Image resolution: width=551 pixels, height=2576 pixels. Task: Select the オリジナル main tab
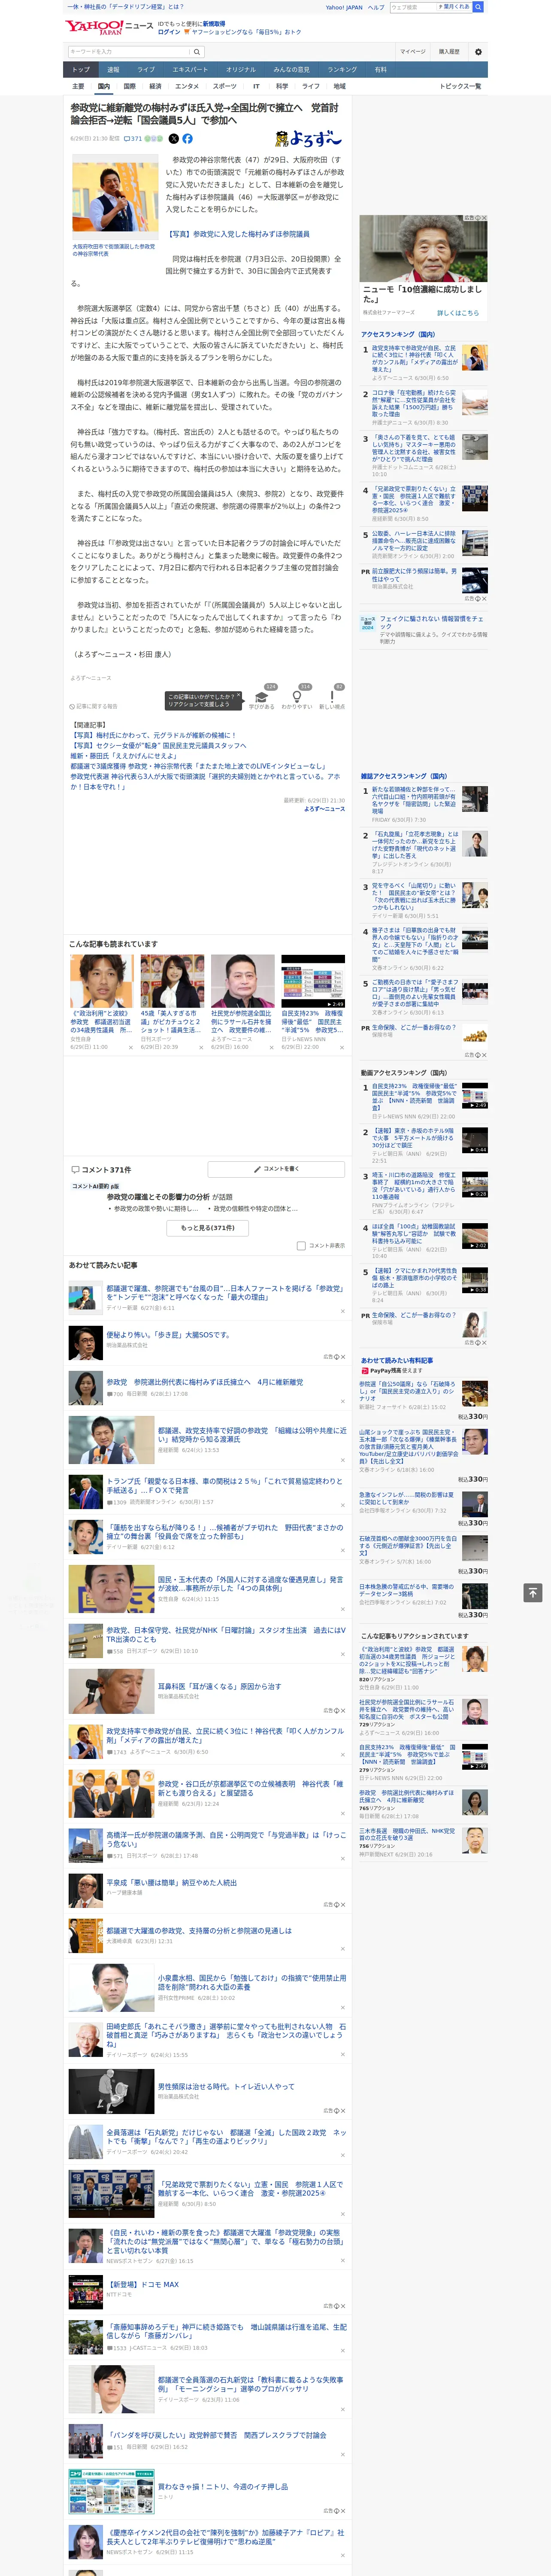tap(241, 70)
